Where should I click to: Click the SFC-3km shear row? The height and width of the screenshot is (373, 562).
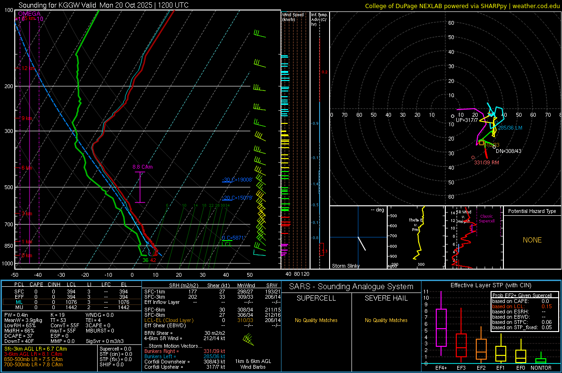tap(212, 297)
